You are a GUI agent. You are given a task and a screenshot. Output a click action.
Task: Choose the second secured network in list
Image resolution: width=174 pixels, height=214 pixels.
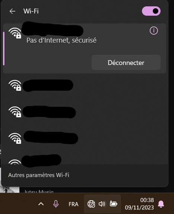point(85,86)
